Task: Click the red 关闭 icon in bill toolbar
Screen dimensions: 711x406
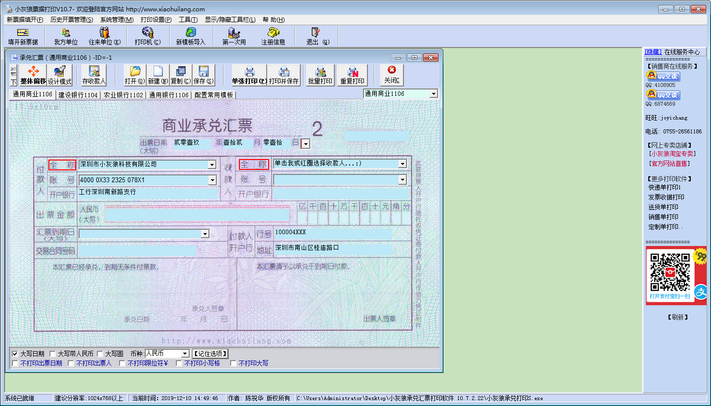Action: tap(392, 75)
